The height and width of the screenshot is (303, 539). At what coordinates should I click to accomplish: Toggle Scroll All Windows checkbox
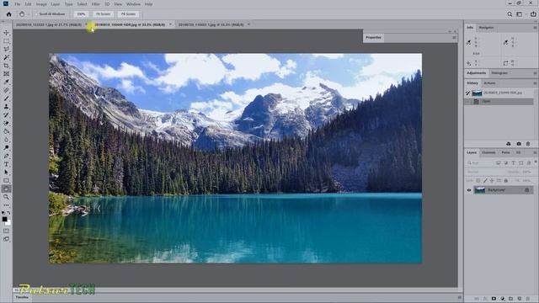(36, 14)
